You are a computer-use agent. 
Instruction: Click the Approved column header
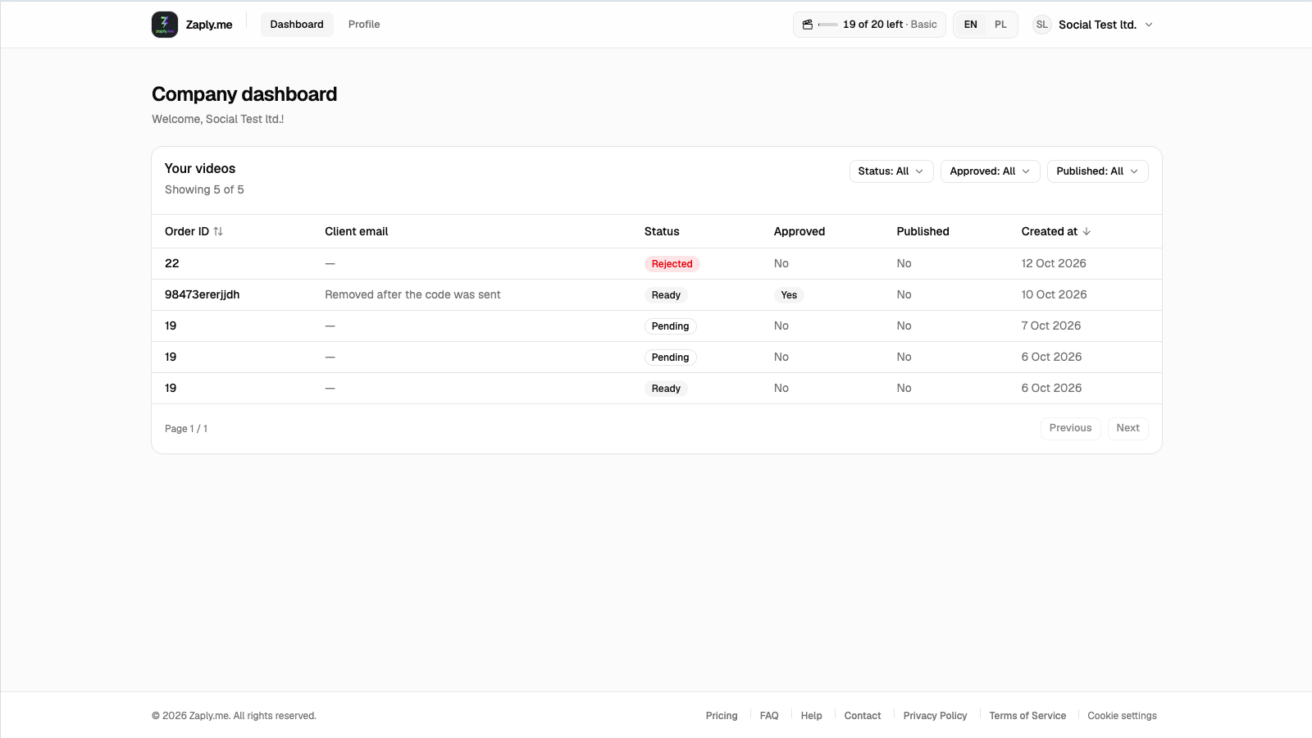click(799, 231)
